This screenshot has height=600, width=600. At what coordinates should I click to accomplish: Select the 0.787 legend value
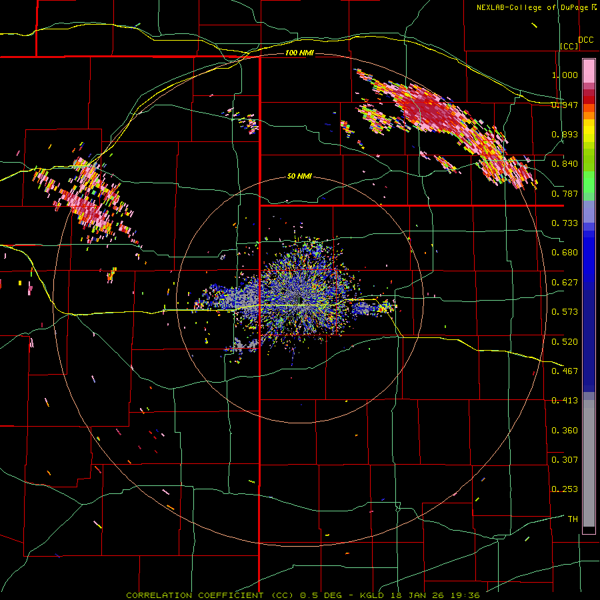tap(565, 193)
